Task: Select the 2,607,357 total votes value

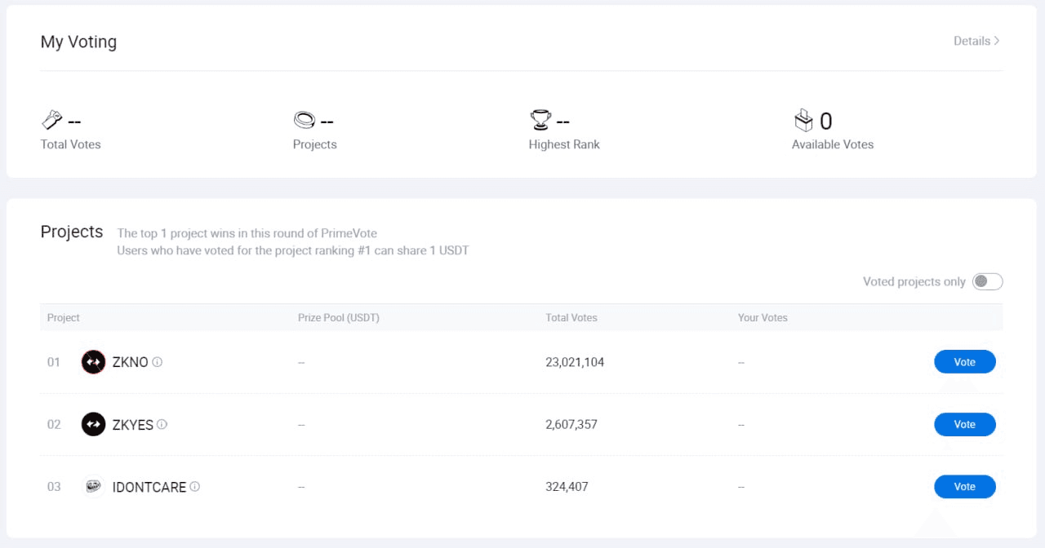Action: point(571,424)
